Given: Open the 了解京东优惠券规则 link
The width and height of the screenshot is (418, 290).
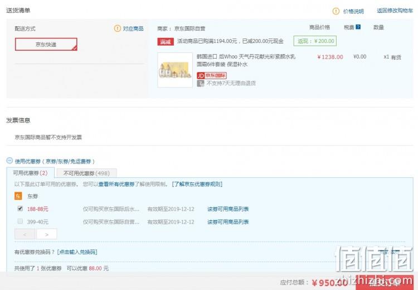Looking at the screenshot, I should click(197, 184).
